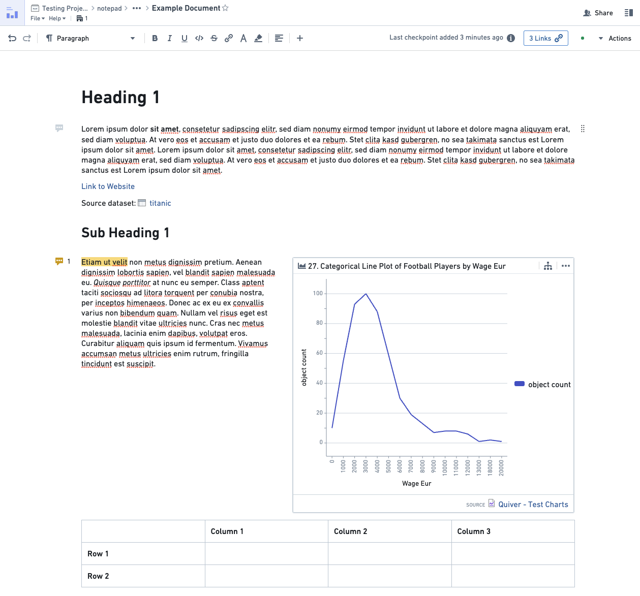
Task: Apply inline code formatting
Action: click(x=199, y=38)
